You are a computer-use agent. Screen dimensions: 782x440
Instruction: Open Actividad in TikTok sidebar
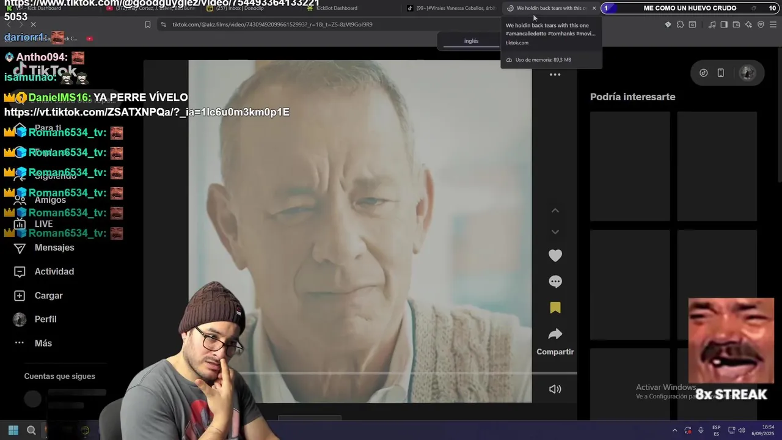click(54, 271)
